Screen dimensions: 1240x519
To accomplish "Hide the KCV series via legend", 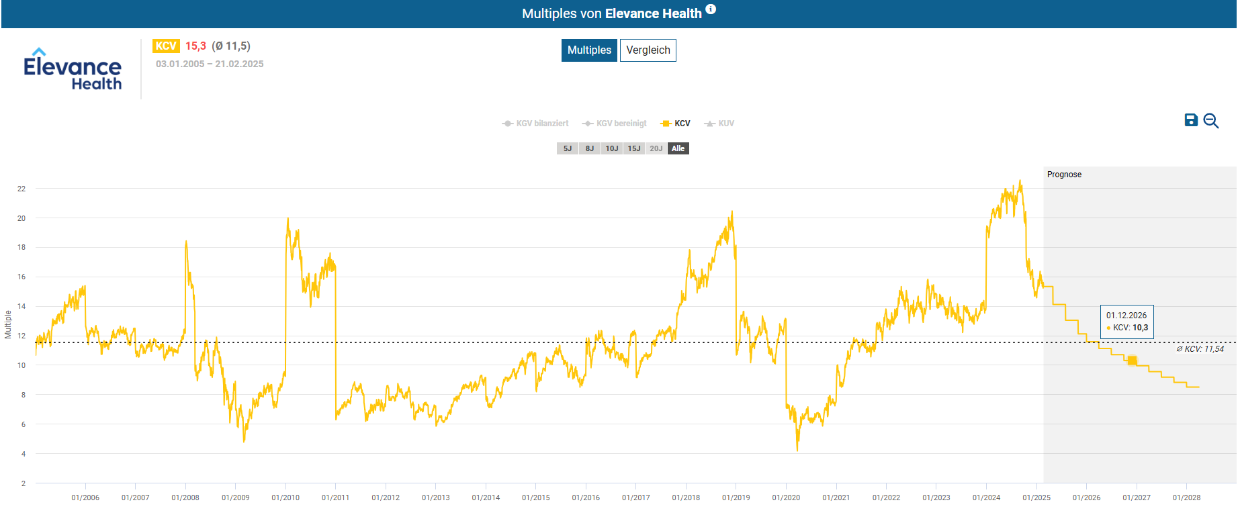I will 676,124.
